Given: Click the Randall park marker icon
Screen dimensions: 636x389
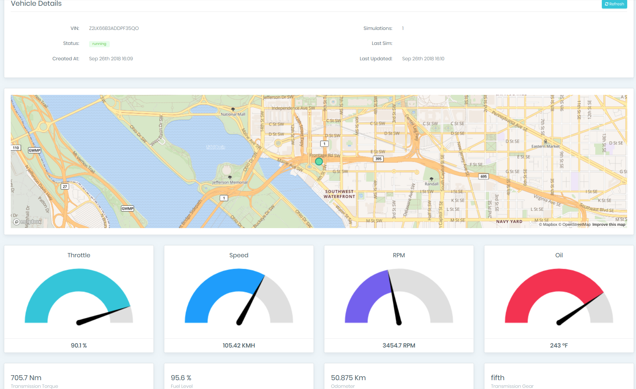Looking at the screenshot, I should (x=431, y=179).
